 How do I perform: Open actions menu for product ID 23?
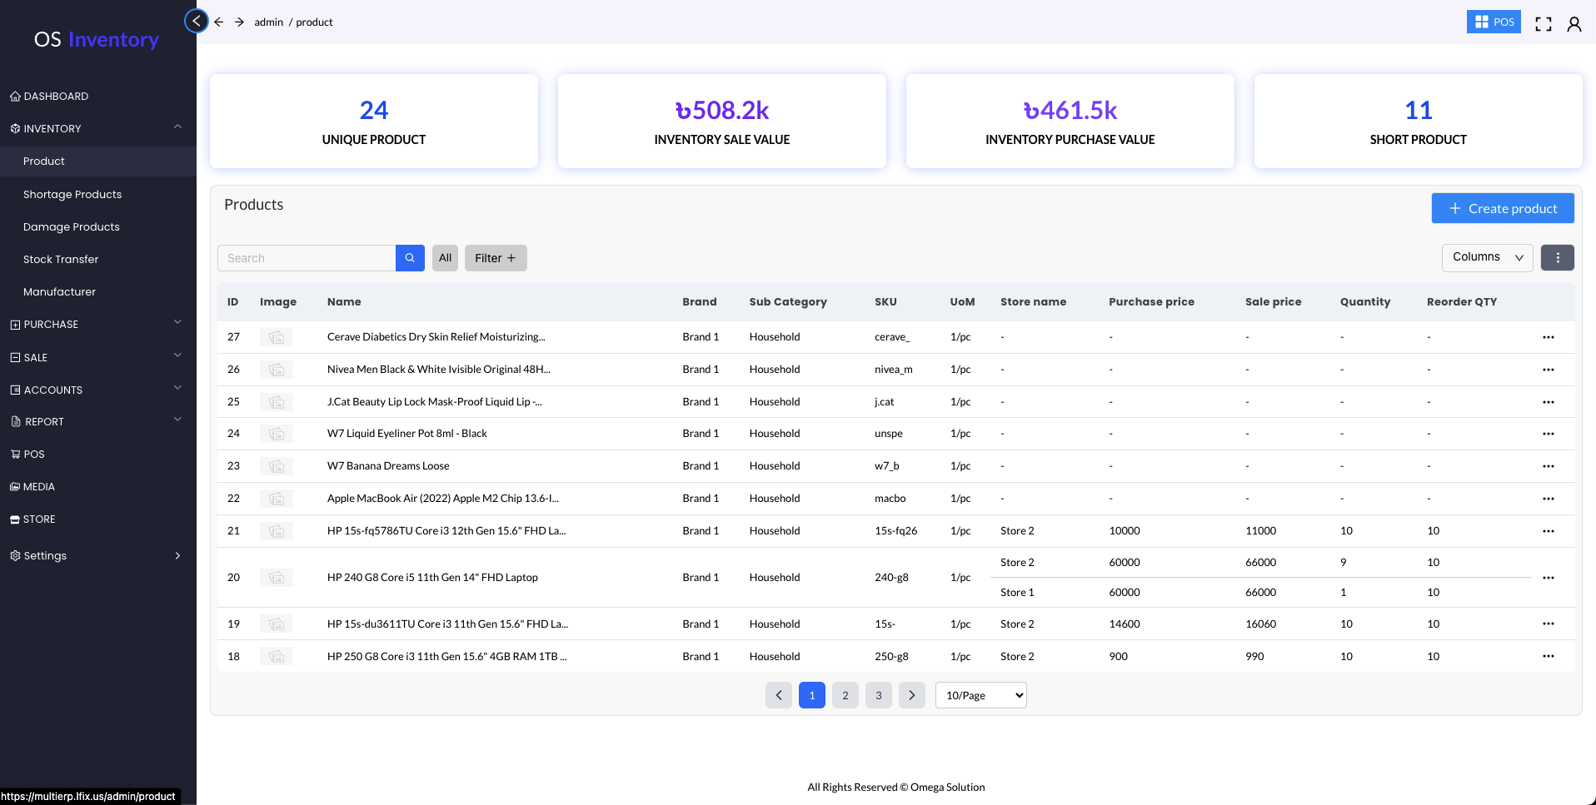point(1549,466)
